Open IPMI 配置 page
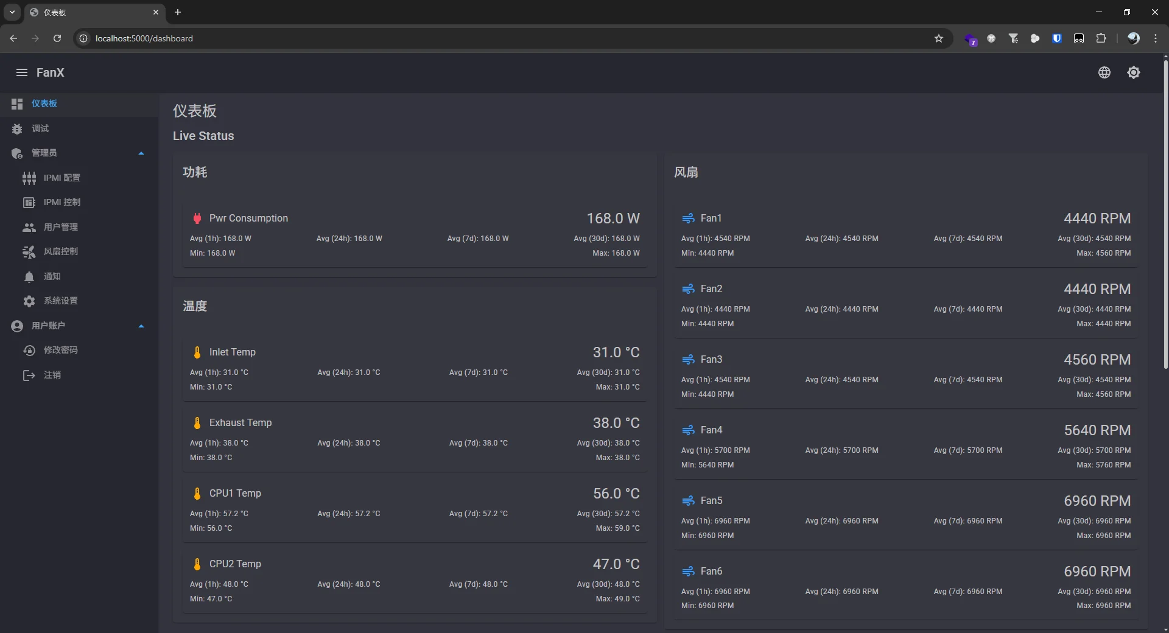1169x633 pixels. tap(79, 178)
